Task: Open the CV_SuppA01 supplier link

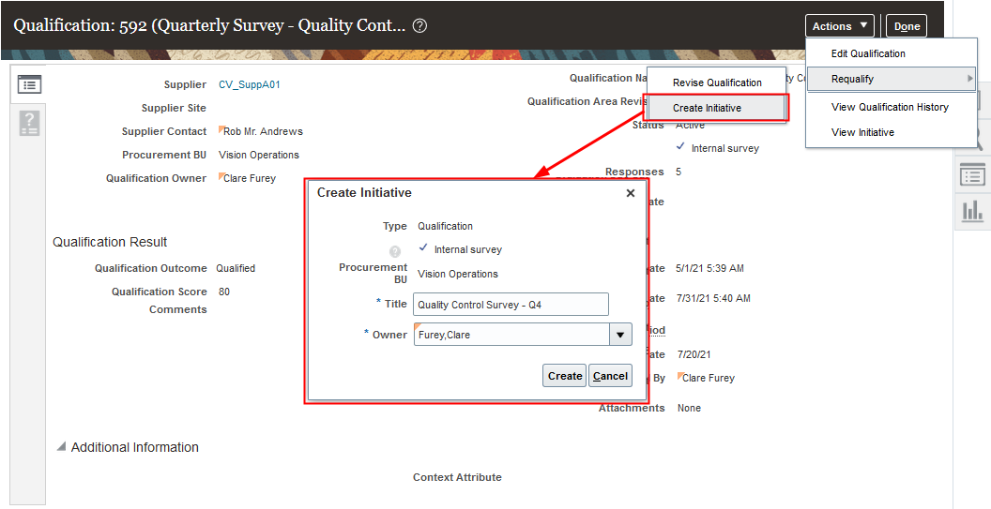Action: (x=249, y=84)
